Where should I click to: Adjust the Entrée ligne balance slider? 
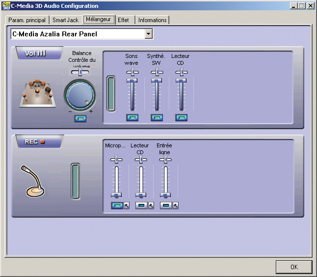pos(165,160)
